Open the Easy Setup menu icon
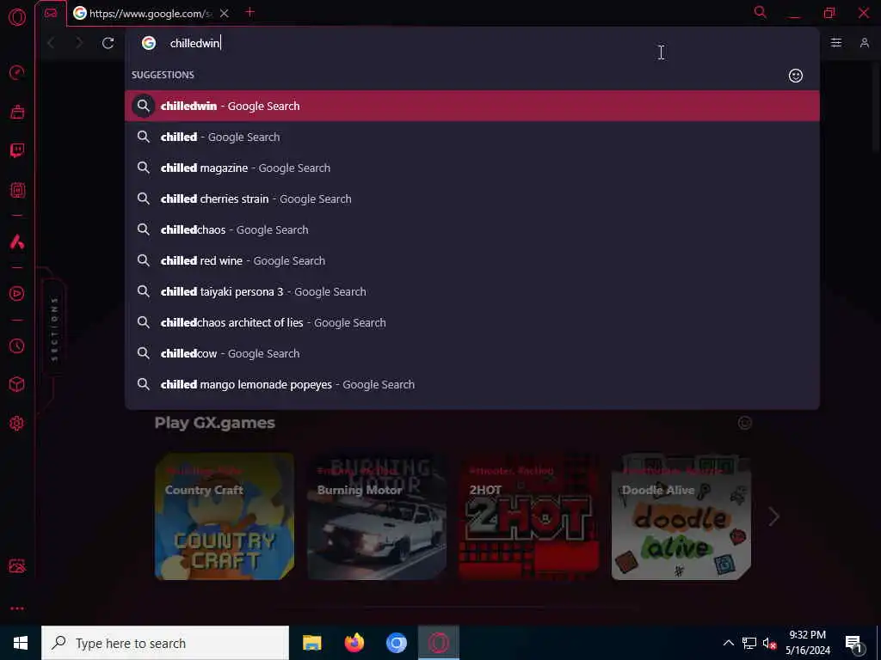This screenshot has height=660, width=881. (x=836, y=43)
